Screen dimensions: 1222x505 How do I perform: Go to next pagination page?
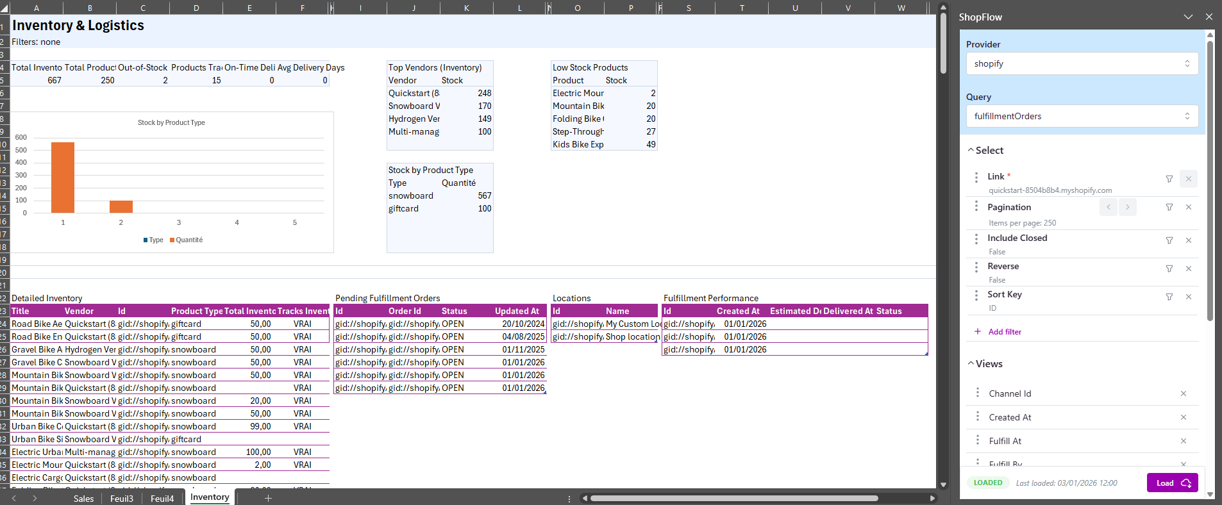coord(1128,207)
